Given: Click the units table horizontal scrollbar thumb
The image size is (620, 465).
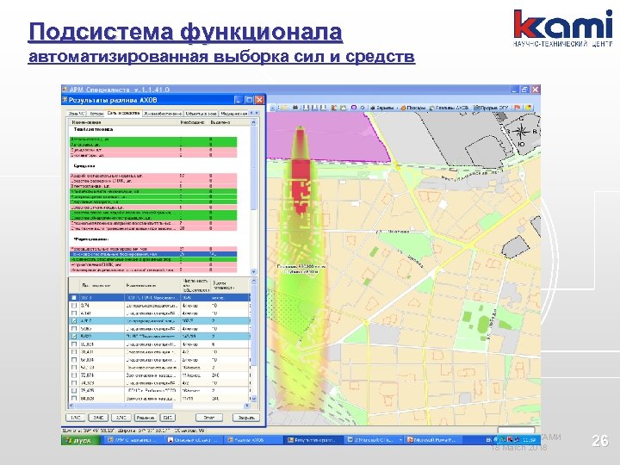Looking at the screenshot, I should pyautogui.click(x=124, y=406).
